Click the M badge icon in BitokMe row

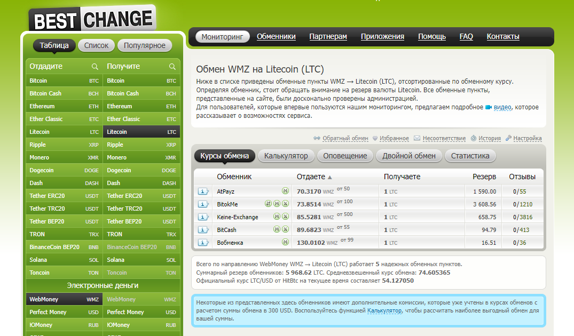pos(277,204)
